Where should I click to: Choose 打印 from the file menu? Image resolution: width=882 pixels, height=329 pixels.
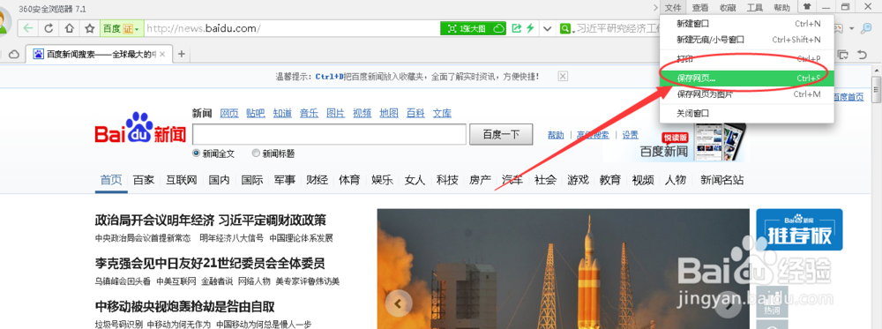tap(748, 58)
